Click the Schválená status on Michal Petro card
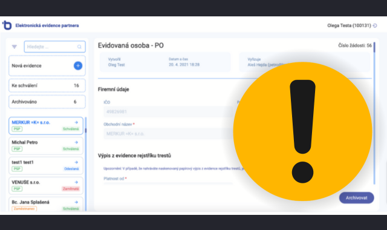 point(71,149)
